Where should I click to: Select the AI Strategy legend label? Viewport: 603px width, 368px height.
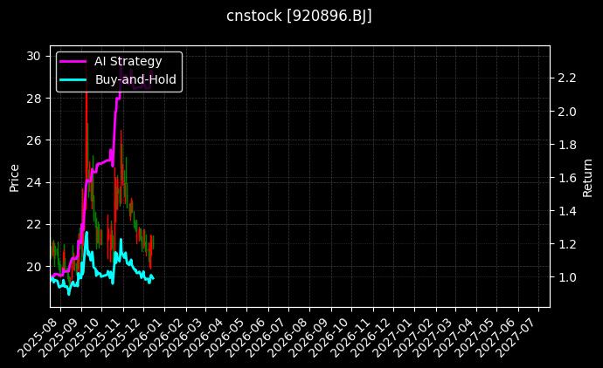(x=128, y=61)
